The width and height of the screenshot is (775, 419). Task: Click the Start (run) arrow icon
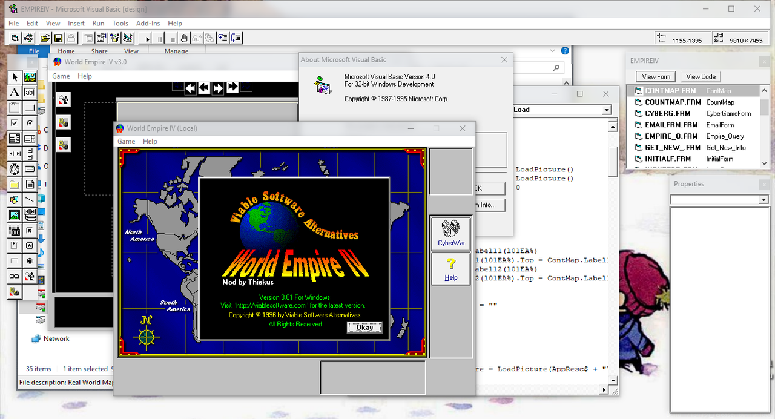[147, 38]
